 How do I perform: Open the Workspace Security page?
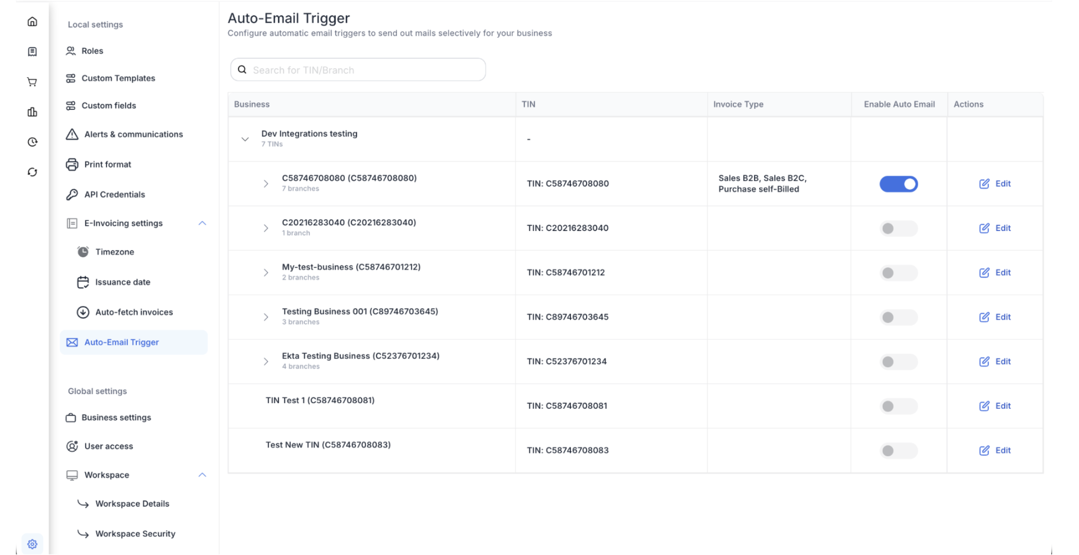tap(135, 534)
